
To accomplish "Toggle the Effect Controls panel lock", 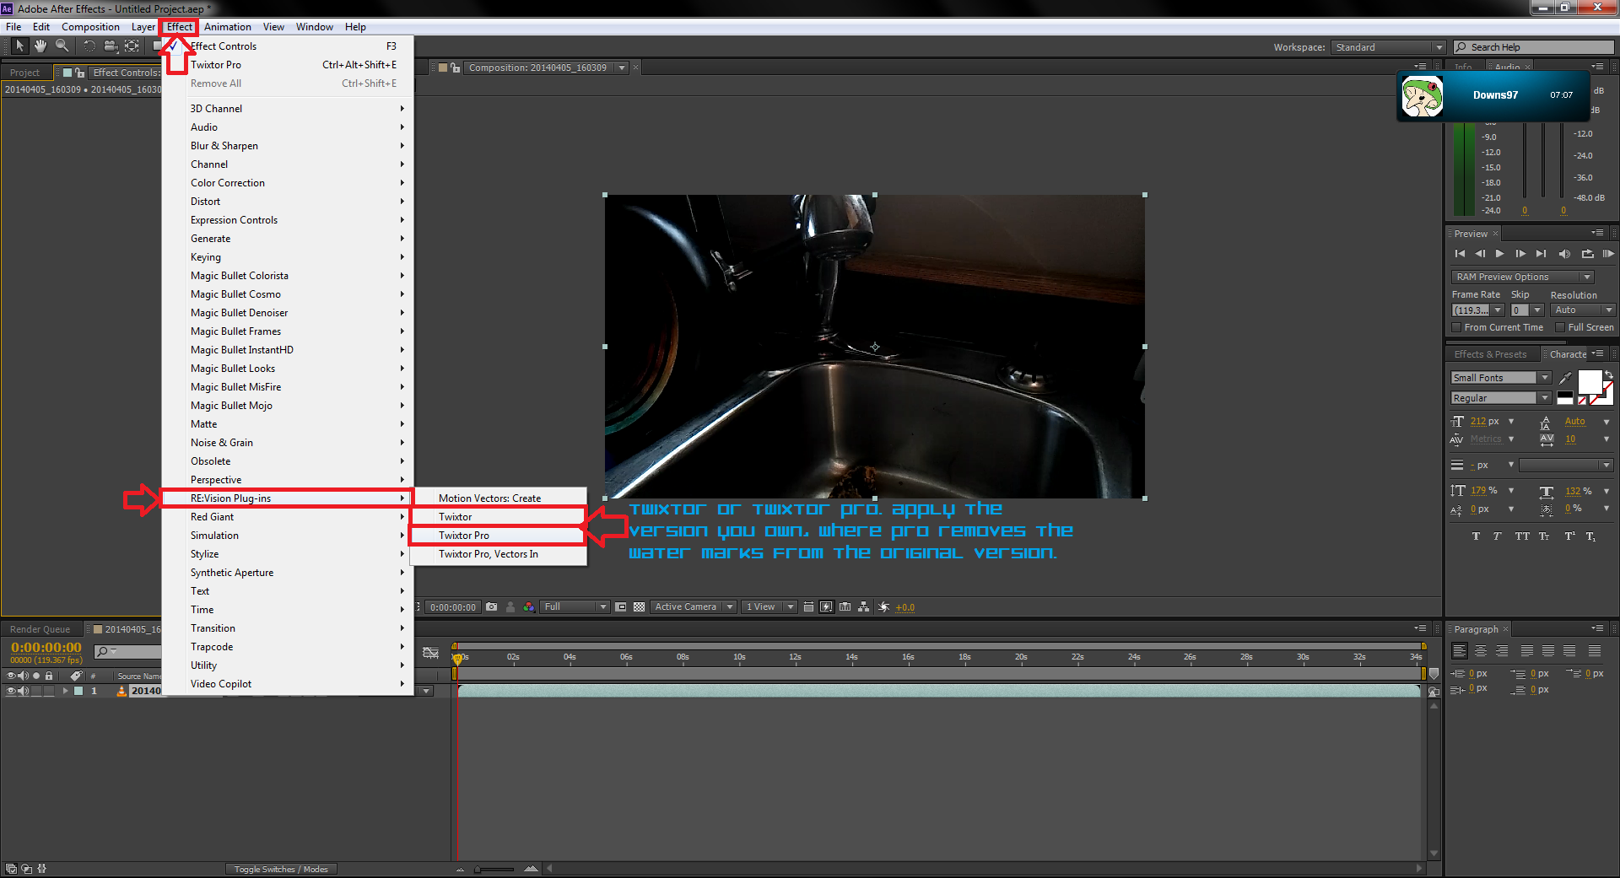I will coord(80,73).
